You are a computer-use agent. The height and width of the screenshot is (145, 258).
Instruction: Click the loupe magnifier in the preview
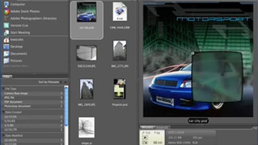(217, 77)
